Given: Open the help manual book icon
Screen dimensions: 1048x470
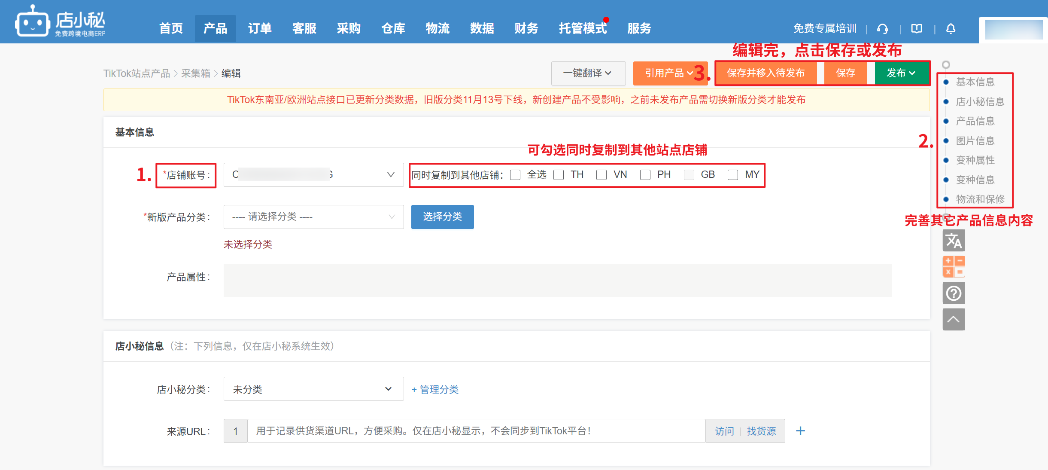Looking at the screenshot, I should click(917, 29).
